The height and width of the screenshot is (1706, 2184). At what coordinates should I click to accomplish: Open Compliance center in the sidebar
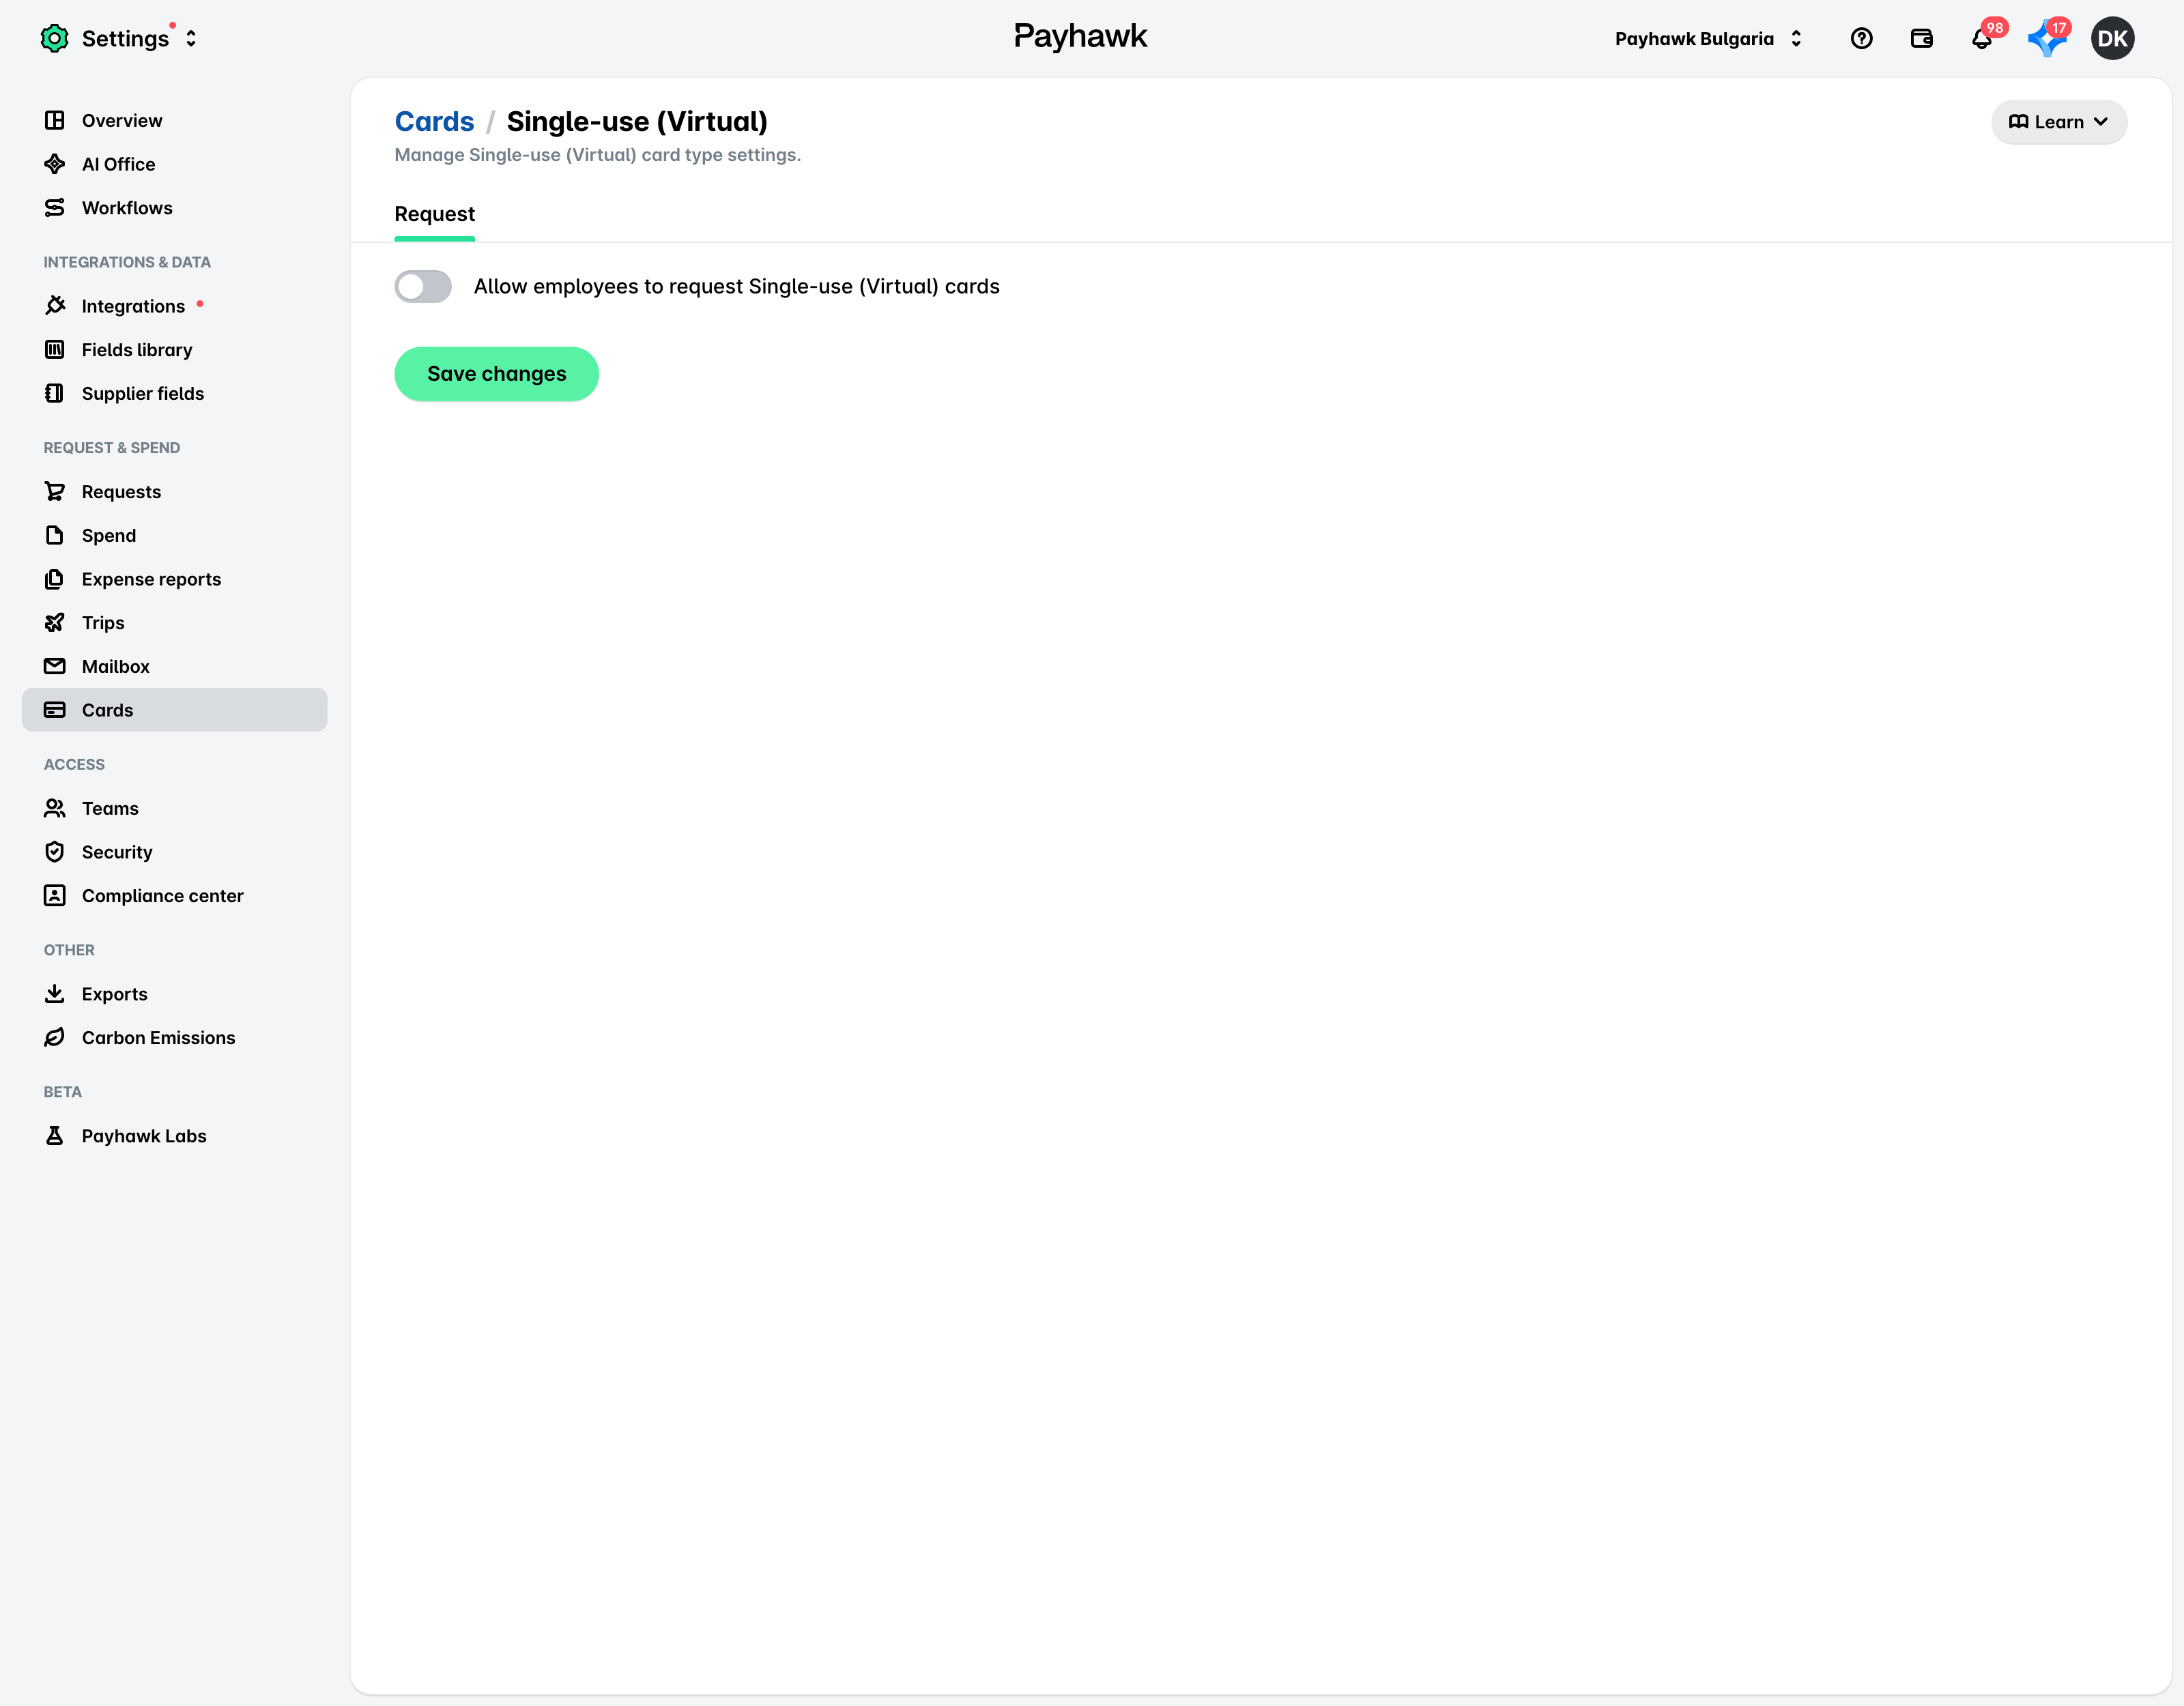pyautogui.click(x=175, y=896)
